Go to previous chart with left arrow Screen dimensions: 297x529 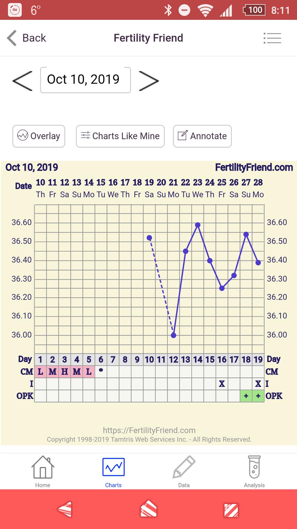point(22,80)
